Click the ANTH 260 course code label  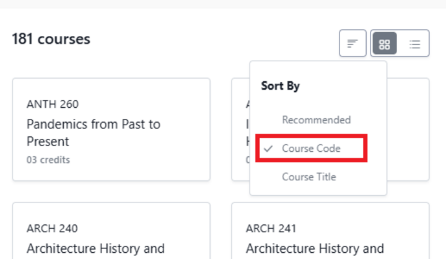pyautogui.click(x=53, y=104)
